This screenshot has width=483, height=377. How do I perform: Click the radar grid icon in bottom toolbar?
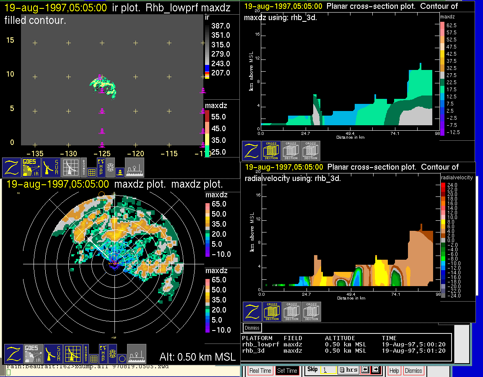(73, 354)
